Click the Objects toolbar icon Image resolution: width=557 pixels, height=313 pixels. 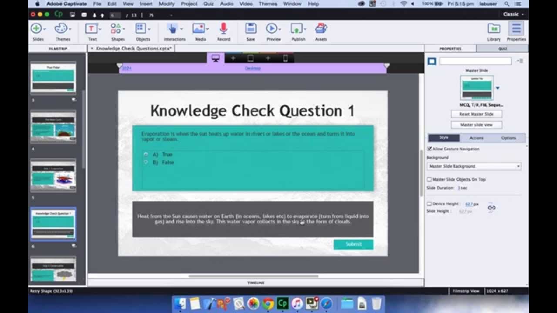140,29
